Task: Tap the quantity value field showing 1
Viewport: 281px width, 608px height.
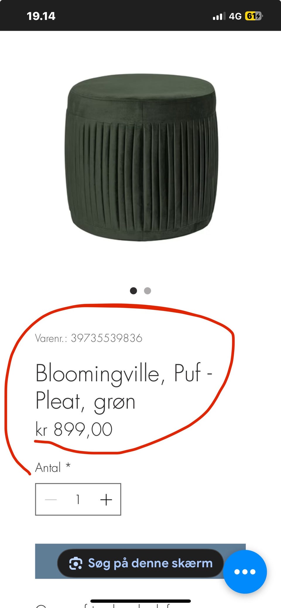Action: (x=78, y=499)
